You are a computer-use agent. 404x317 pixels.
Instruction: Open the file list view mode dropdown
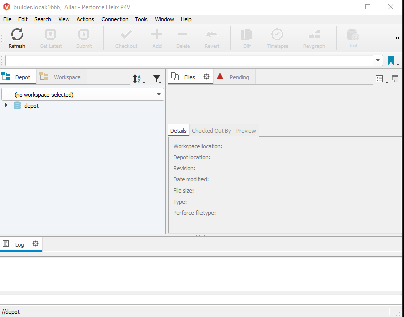tap(382, 79)
